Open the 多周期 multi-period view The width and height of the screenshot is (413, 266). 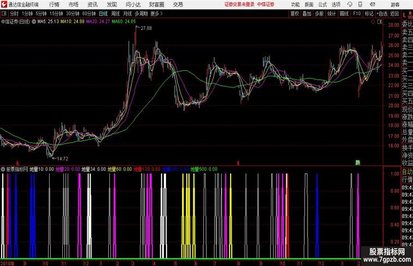(141, 14)
